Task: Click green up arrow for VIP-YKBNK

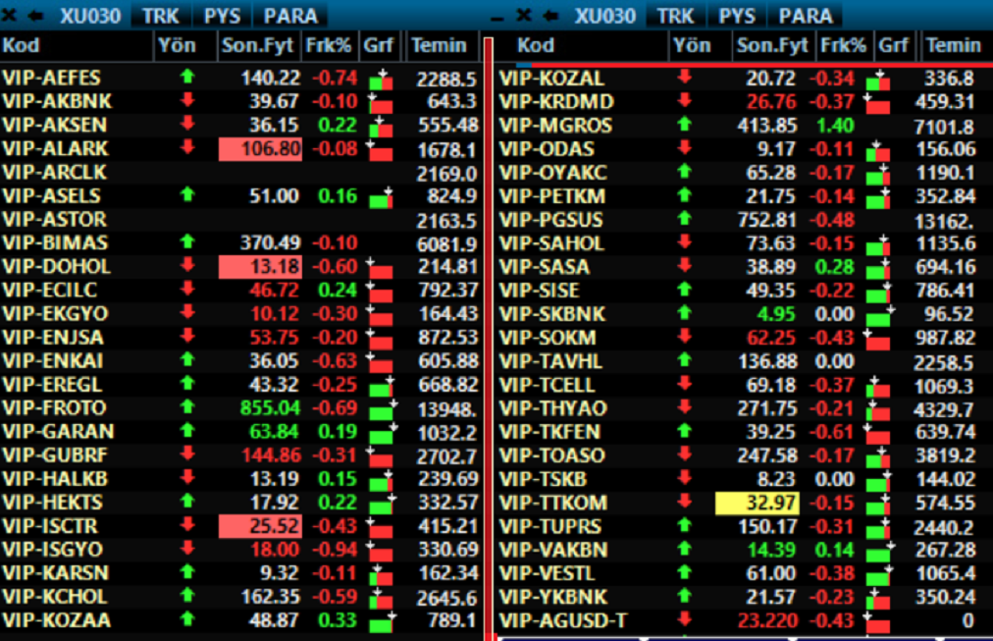Action: click(684, 596)
